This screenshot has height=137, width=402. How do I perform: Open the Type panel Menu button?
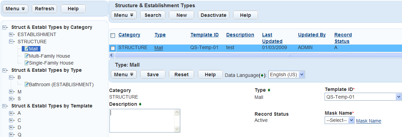(x=124, y=75)
